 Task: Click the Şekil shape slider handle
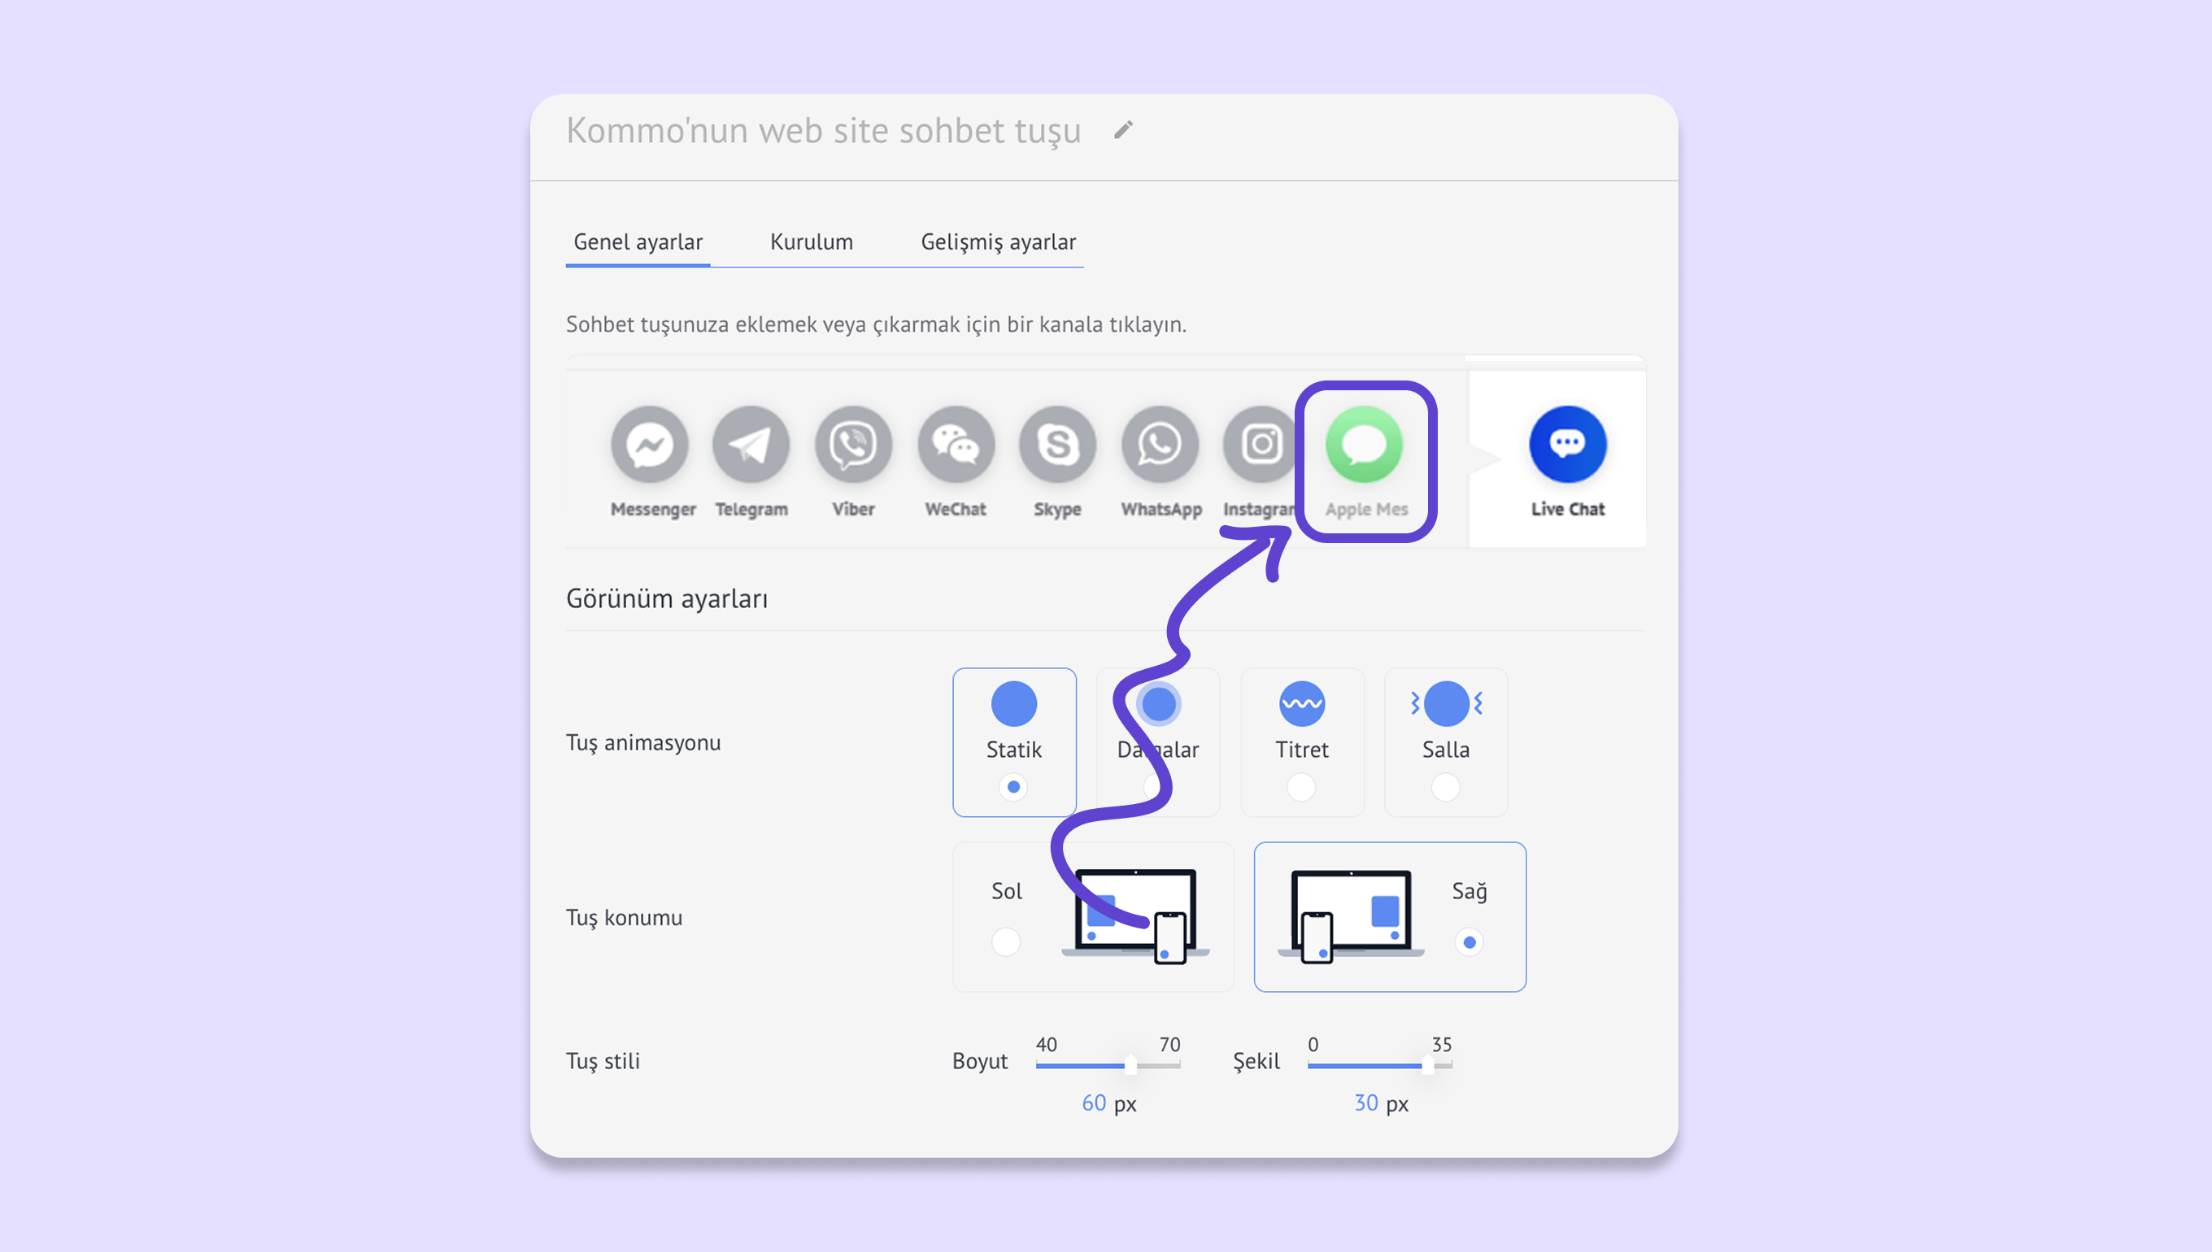(1428, 1065)
